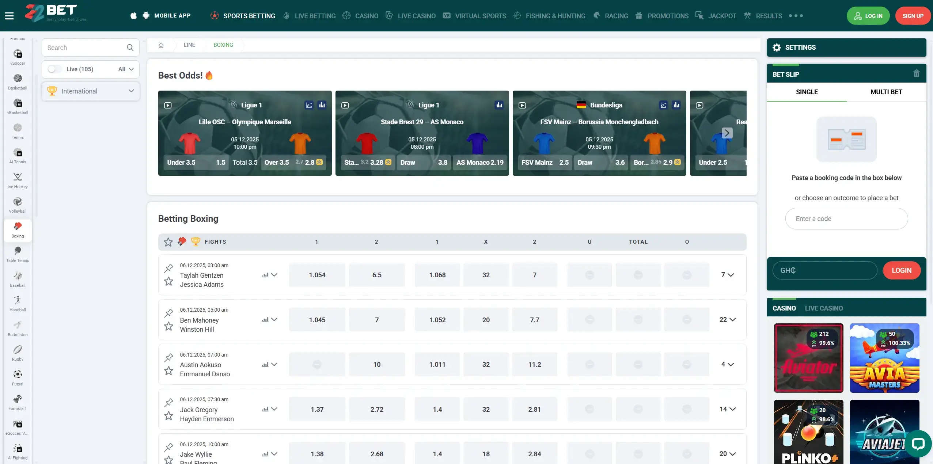Click the SIGN UP button
933x464 pixels.
[x=913, y=16]
